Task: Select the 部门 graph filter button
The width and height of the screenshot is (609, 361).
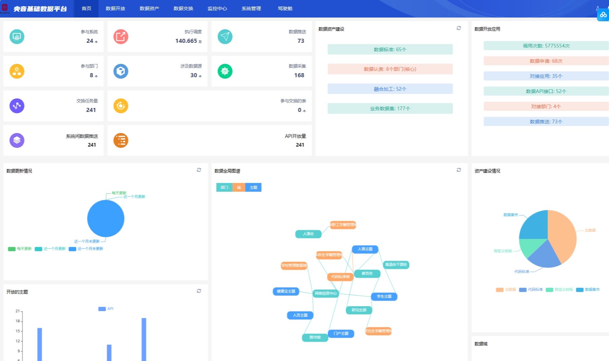Action: tap(224, 187)
